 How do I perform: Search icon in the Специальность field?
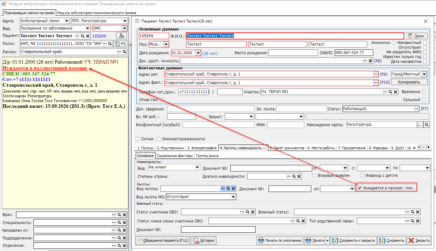119,222
